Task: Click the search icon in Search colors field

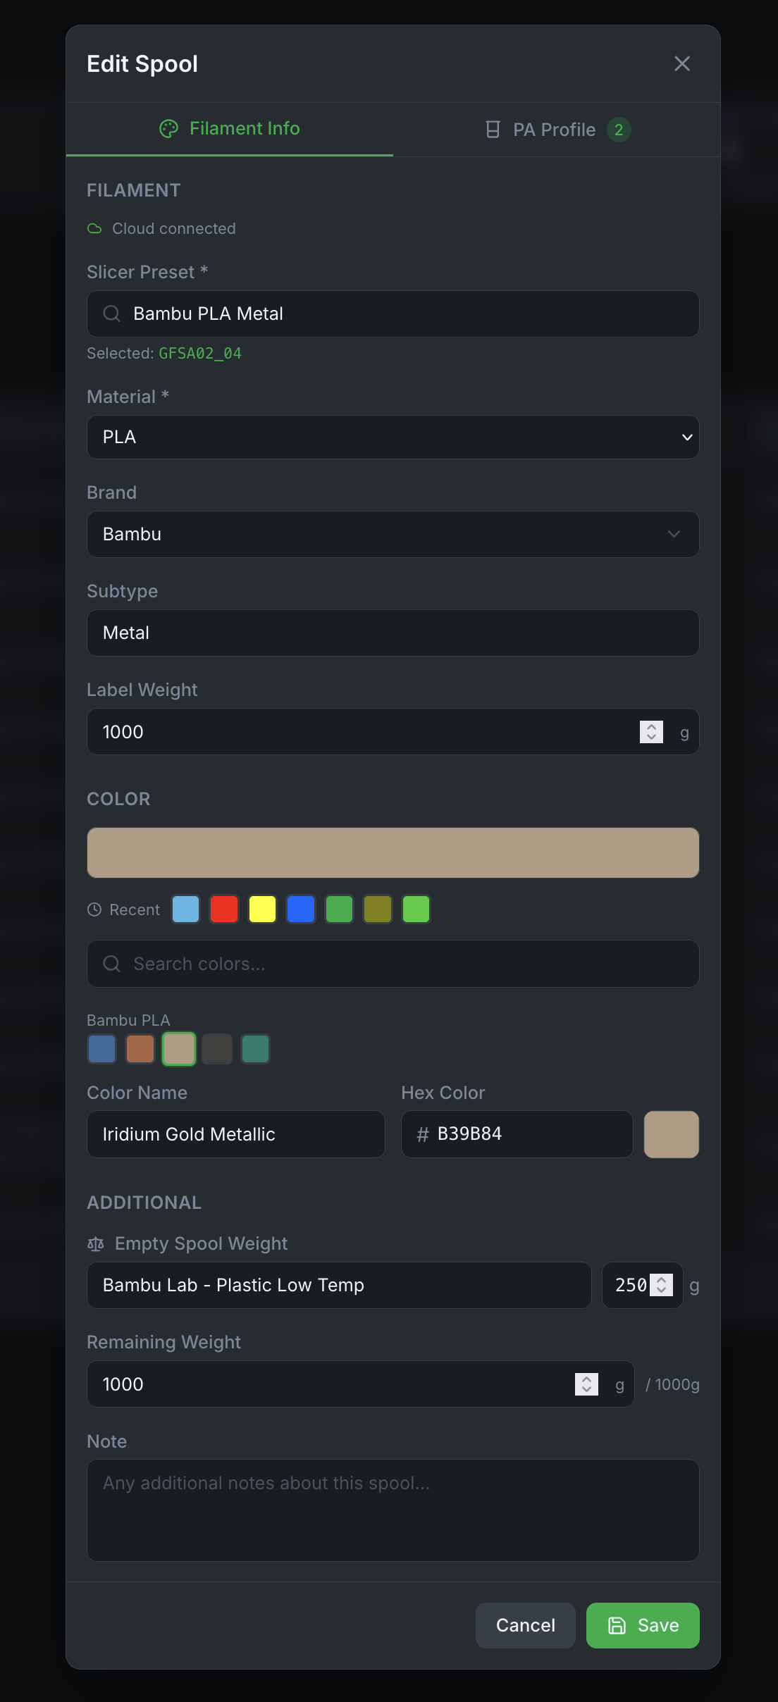Action: pyautogui.click(x=111, y=963)
